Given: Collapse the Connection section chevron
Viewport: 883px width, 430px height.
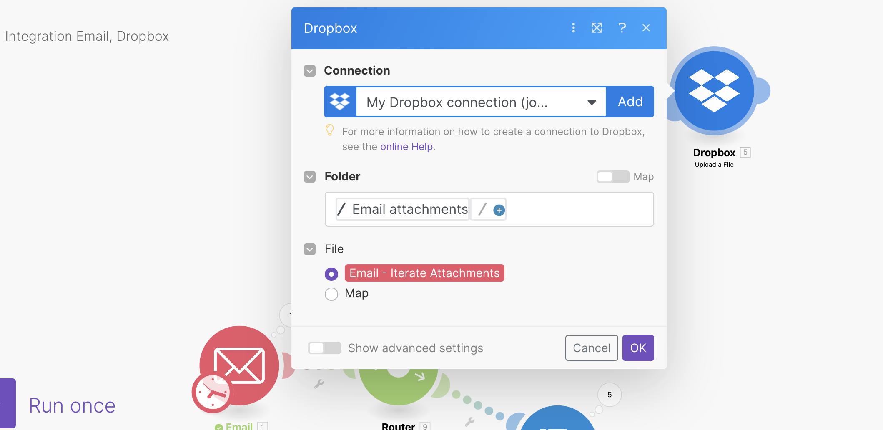Looking at the screenshot, I should 310,71.
